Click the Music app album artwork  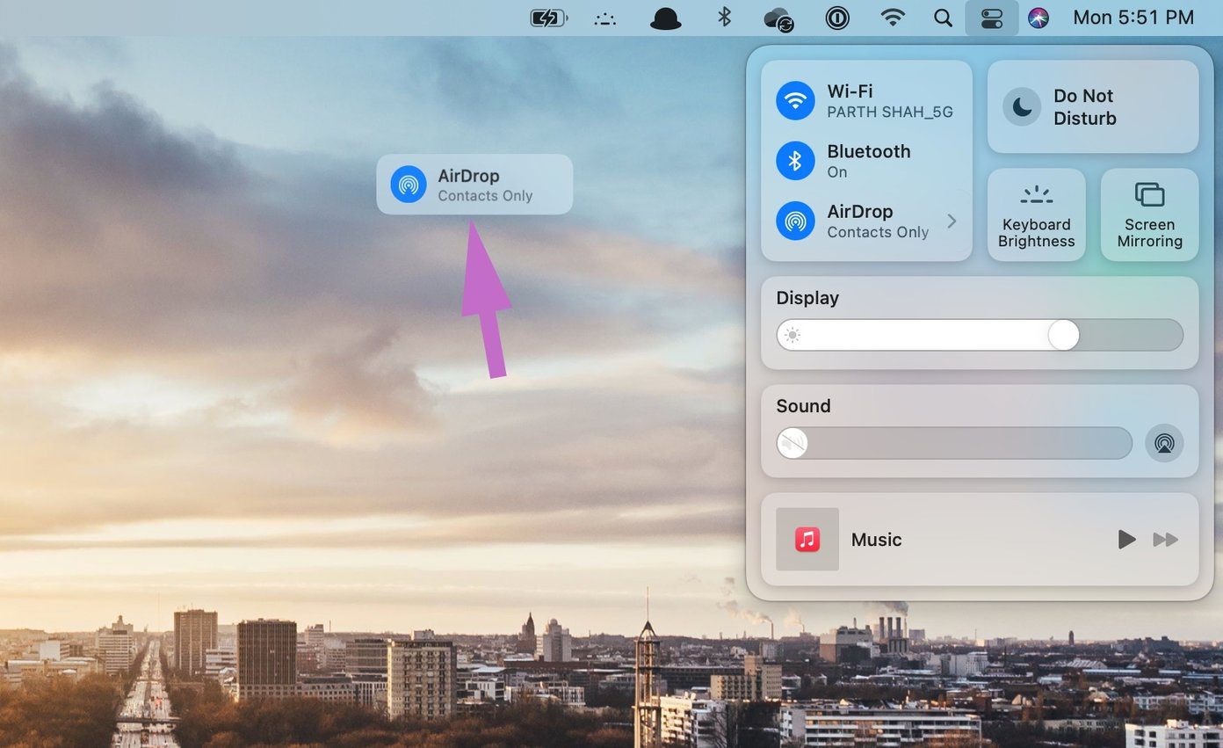807,540
